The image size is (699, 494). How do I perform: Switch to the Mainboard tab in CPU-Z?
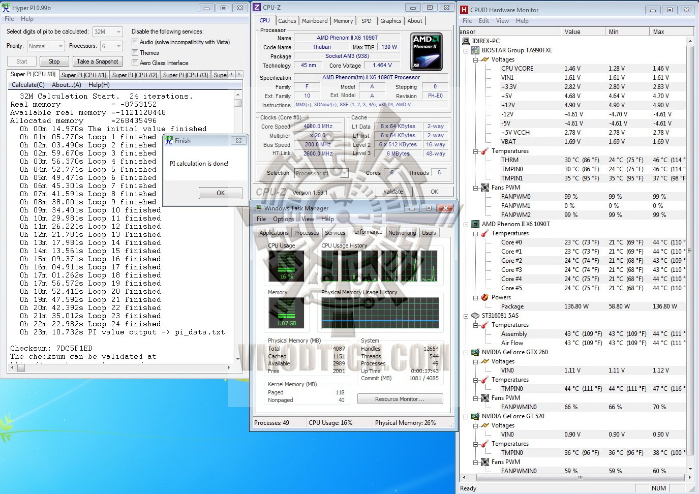pyautogui.click(x=315, y=21)
